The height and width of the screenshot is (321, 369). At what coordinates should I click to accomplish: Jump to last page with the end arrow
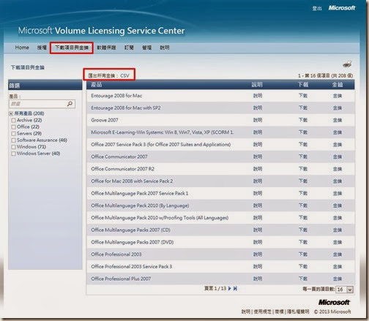pyautogui.click(x=235, y=289)
